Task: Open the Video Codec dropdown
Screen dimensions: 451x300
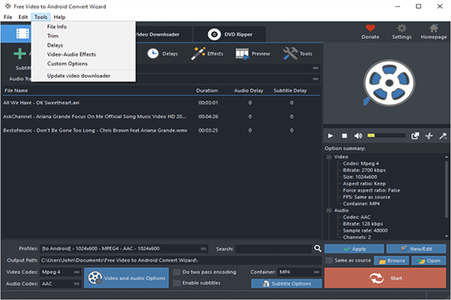Action: 59,272
